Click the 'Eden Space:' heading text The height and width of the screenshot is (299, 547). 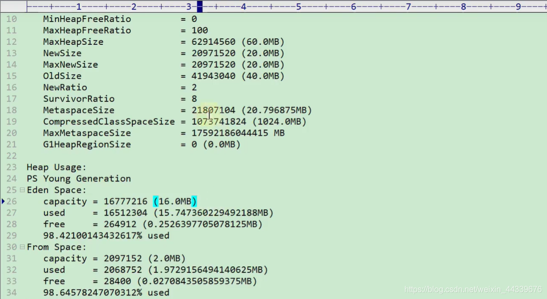[x=57, y=190]
